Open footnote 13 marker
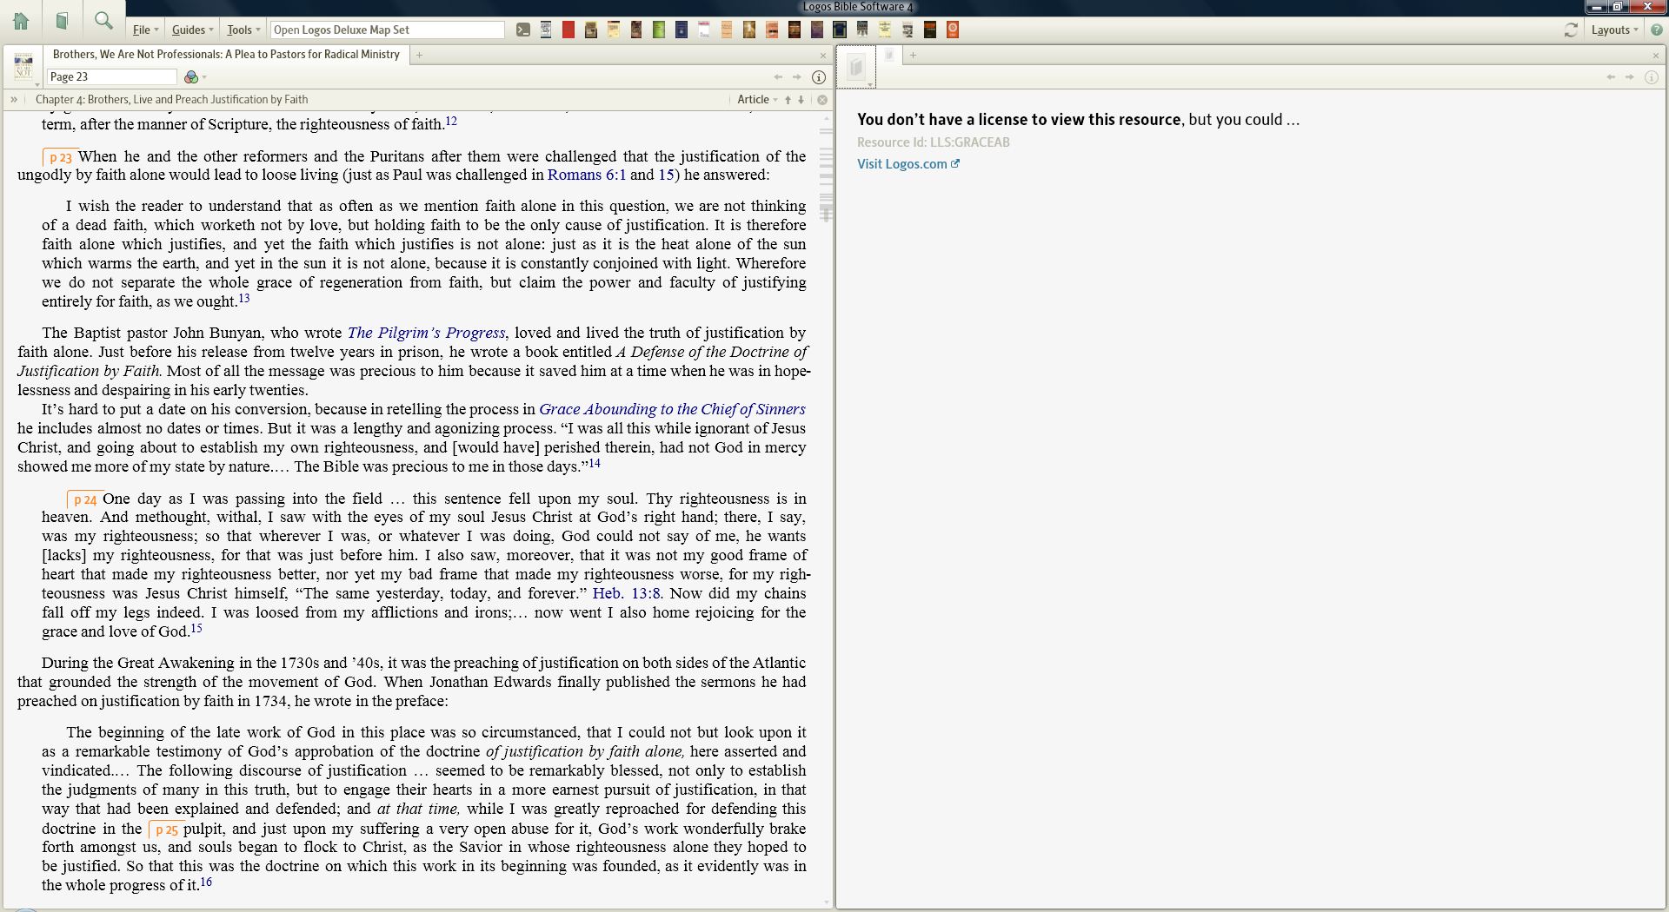 (244, 299)
